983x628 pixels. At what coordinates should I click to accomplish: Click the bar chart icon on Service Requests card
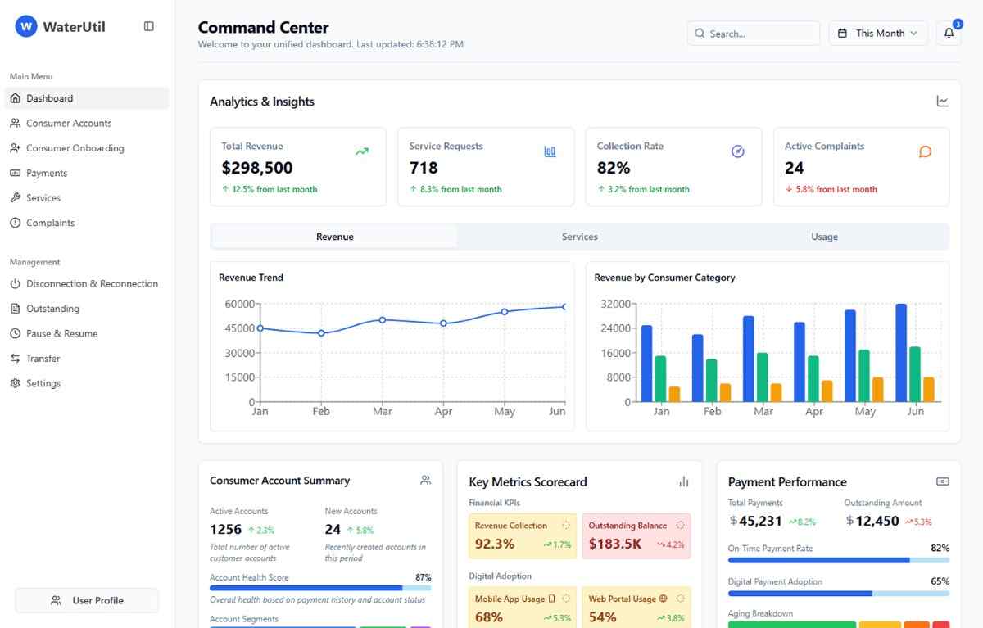coord(550,151)
